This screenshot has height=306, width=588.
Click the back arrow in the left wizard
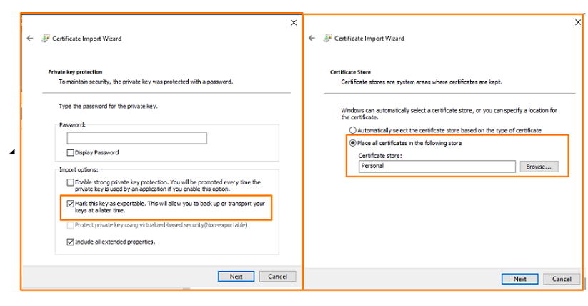pos(30,39)
